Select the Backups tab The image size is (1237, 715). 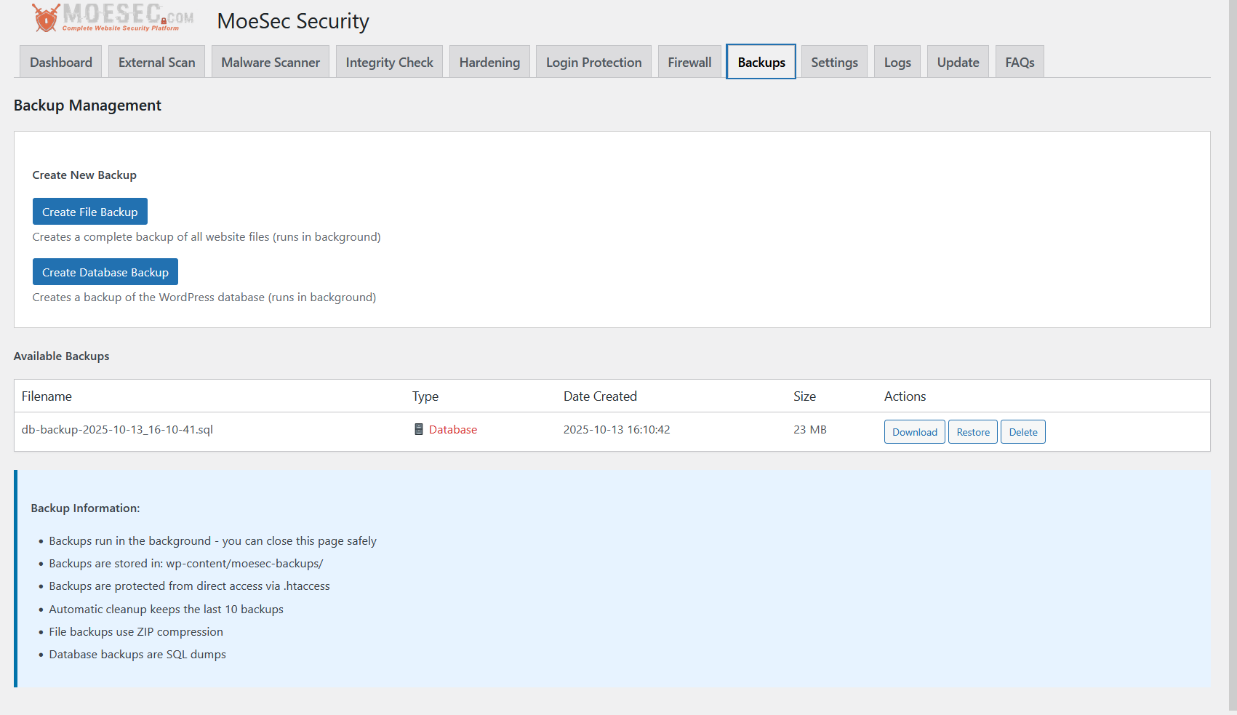(761, 62)
